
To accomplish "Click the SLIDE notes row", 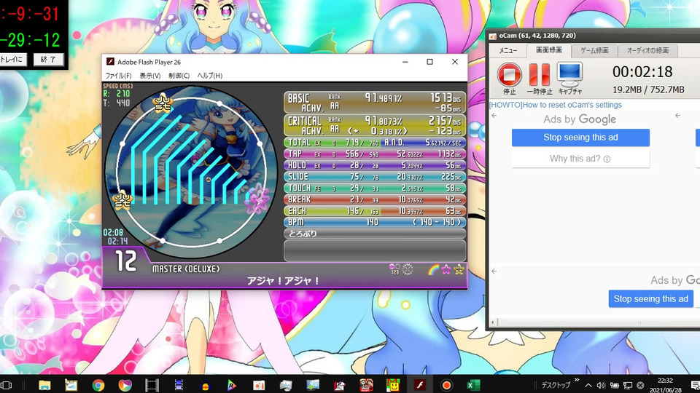I will [x=375, y=177].
